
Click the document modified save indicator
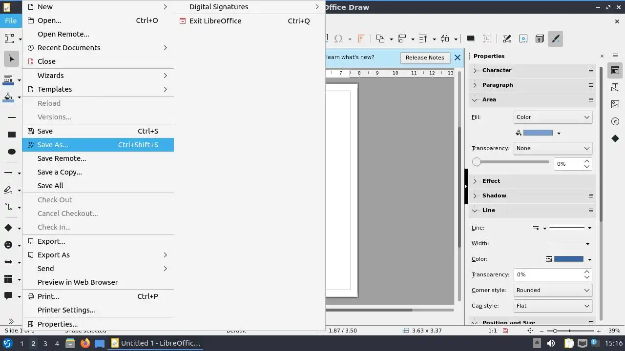point(505,331)
